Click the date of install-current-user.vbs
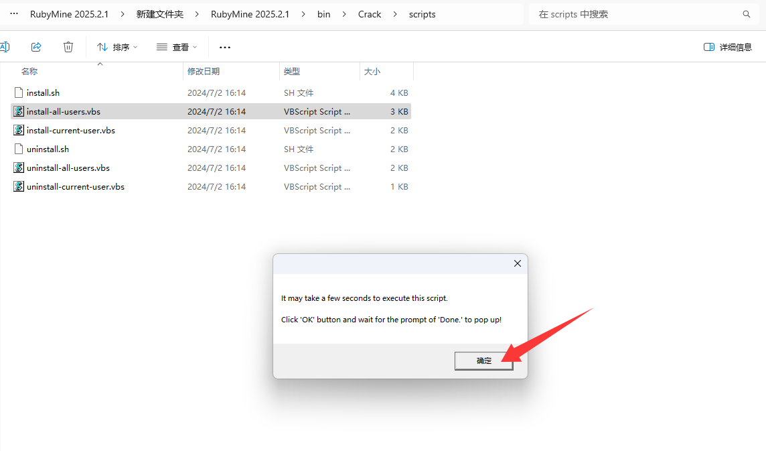766x451 pixels. pyautogui.click(x=216, y=130)
